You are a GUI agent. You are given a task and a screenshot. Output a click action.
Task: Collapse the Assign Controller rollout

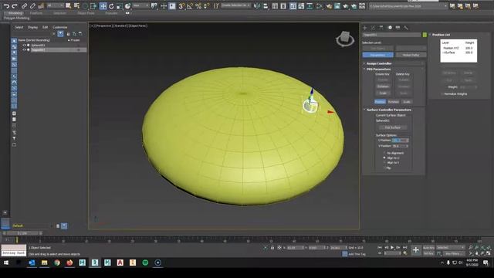tap(379, 63)
